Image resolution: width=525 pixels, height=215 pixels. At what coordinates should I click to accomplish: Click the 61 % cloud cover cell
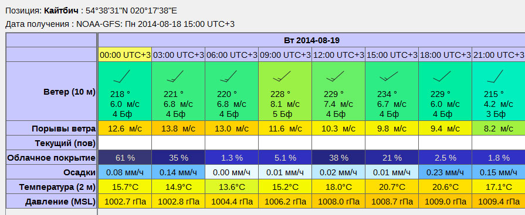125,158
